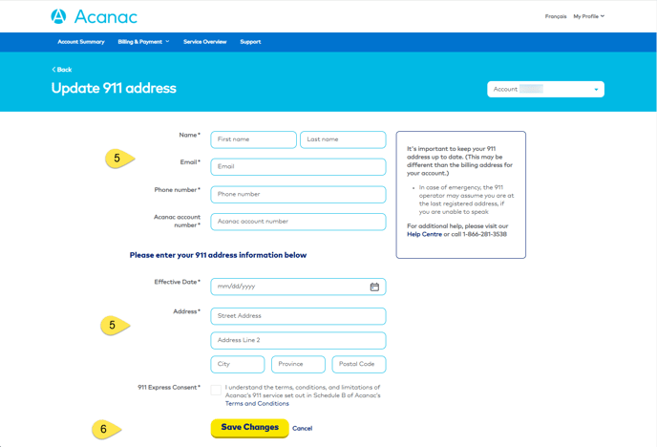This screenshot has width=657, height=447.
Task: Visit the Help Centre link
Action: pyautogui.click(x=424, y=234)
